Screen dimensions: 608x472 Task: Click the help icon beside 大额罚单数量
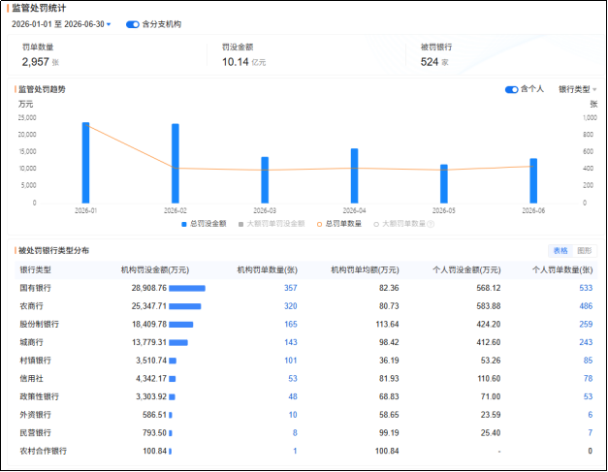coord(431,224)
